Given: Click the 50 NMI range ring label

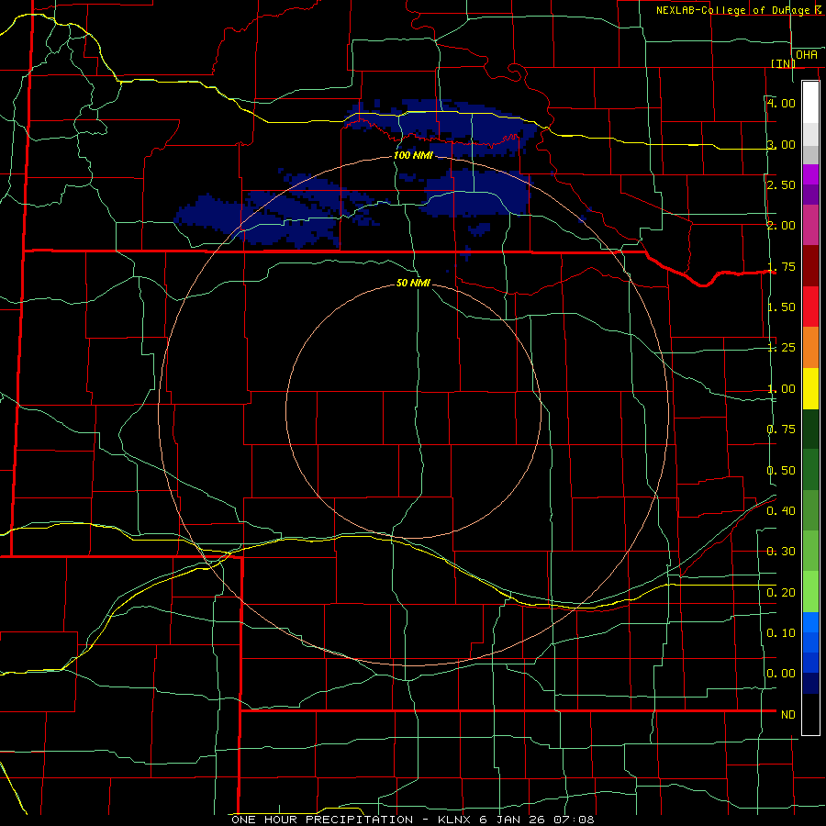Looking at the screenshot, I should pyautogui.click(x=413, y=284).
